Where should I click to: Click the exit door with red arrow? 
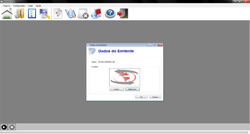(123, 14)
